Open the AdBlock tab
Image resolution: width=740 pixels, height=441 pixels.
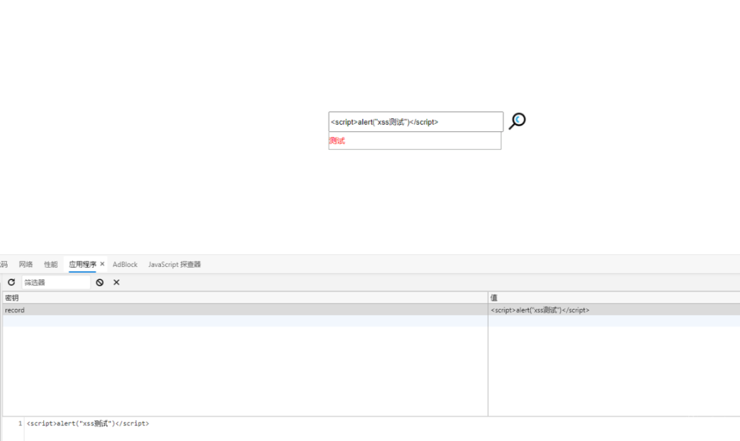point(125,264)
